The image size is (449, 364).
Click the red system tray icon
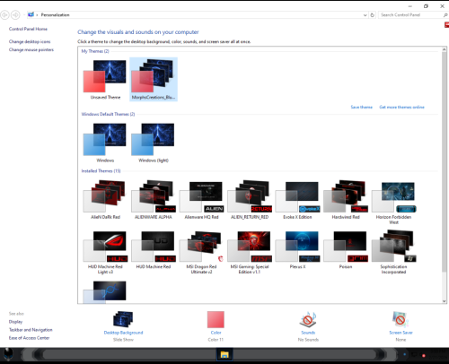coord(424,356)
